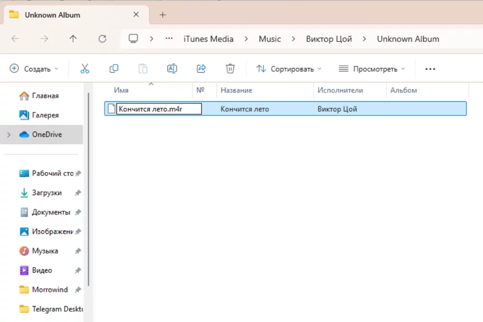This screenshot has width=483, height=322.
Task: Click Music in the breadcrumb path
Action: 269,39
